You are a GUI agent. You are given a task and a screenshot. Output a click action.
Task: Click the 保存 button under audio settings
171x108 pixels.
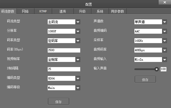click(145, 79)
